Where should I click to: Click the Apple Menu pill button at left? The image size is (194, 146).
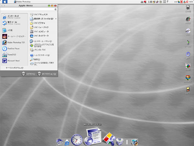point(3,6)
